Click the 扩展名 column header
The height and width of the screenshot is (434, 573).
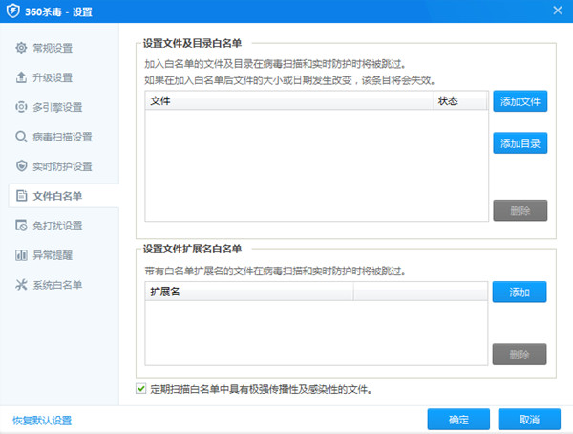249,292
